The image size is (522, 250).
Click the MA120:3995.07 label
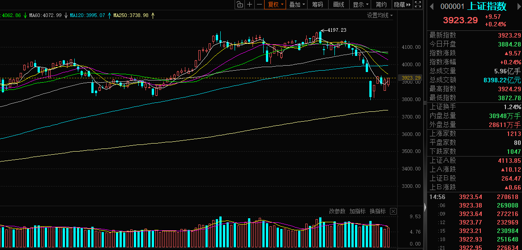point(88,15)
